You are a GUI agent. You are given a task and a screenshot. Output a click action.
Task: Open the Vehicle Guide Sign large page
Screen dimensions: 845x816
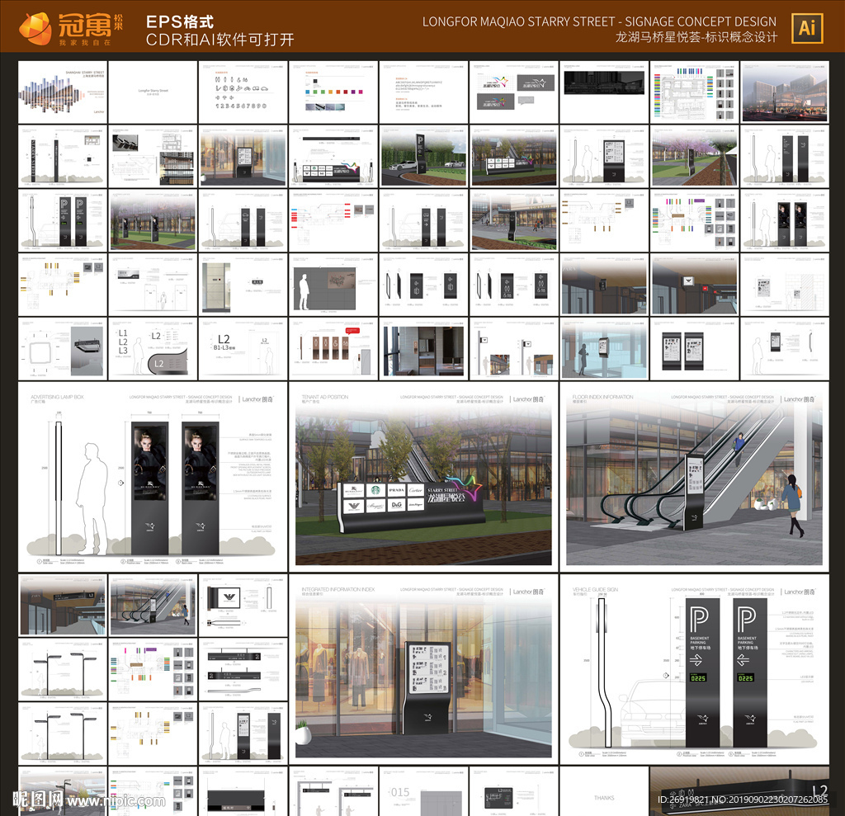pyautogui.click(x=694, y=669)
